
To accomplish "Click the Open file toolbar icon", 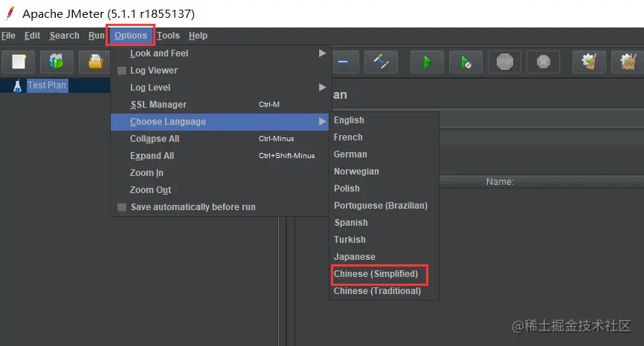I will point(95,62).
